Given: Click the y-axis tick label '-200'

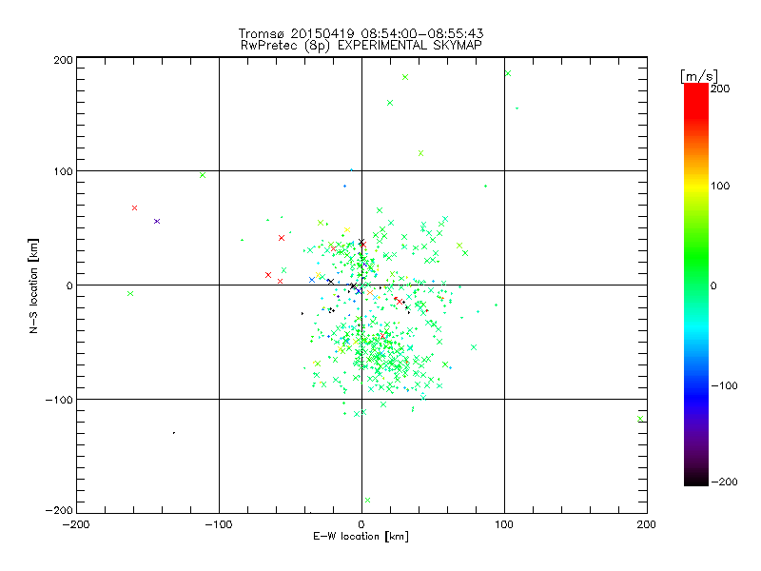Looking at the screenshot, I should coord(59,510).
